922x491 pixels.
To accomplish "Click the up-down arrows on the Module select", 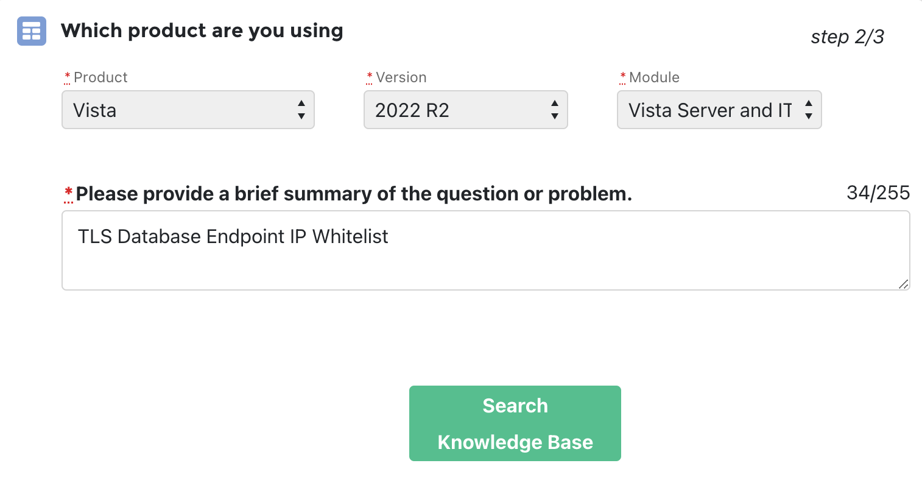I will pos(809,110).
